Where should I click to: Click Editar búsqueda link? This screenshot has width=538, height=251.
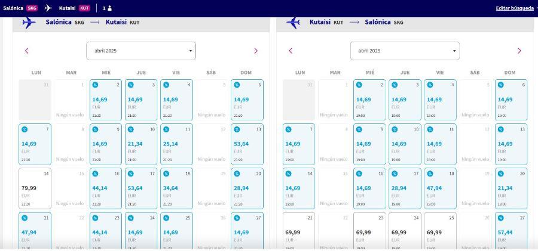[515, 8]
